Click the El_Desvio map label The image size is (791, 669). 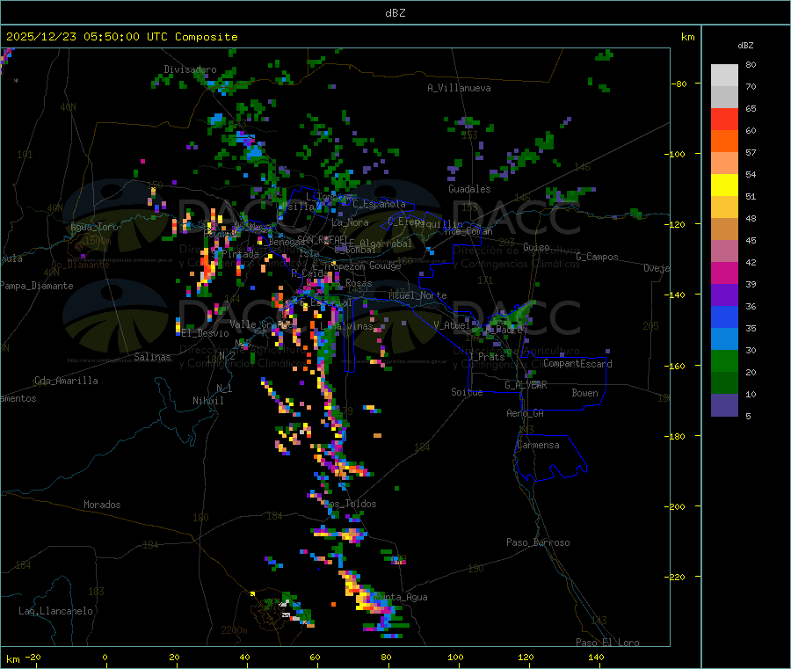(x=205, y=333)
